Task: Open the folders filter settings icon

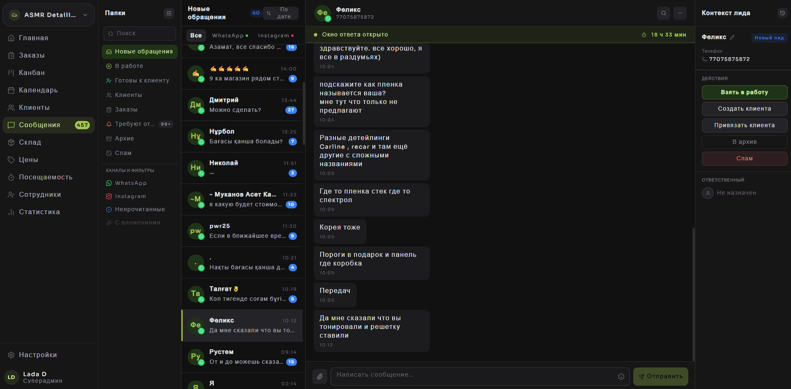Action: click(169, 13)
